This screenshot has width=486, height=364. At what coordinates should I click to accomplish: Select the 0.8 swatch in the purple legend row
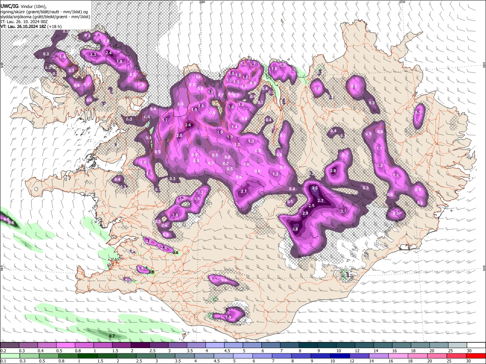click(x=84, y=345)
